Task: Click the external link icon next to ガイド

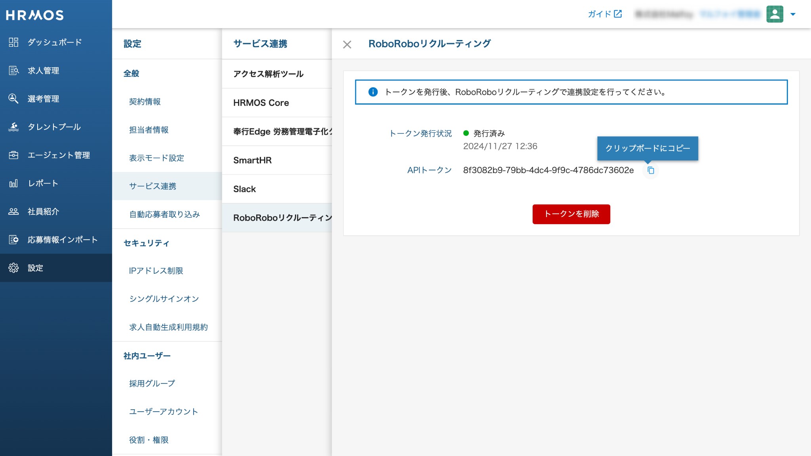Action: tap(618, 14)
